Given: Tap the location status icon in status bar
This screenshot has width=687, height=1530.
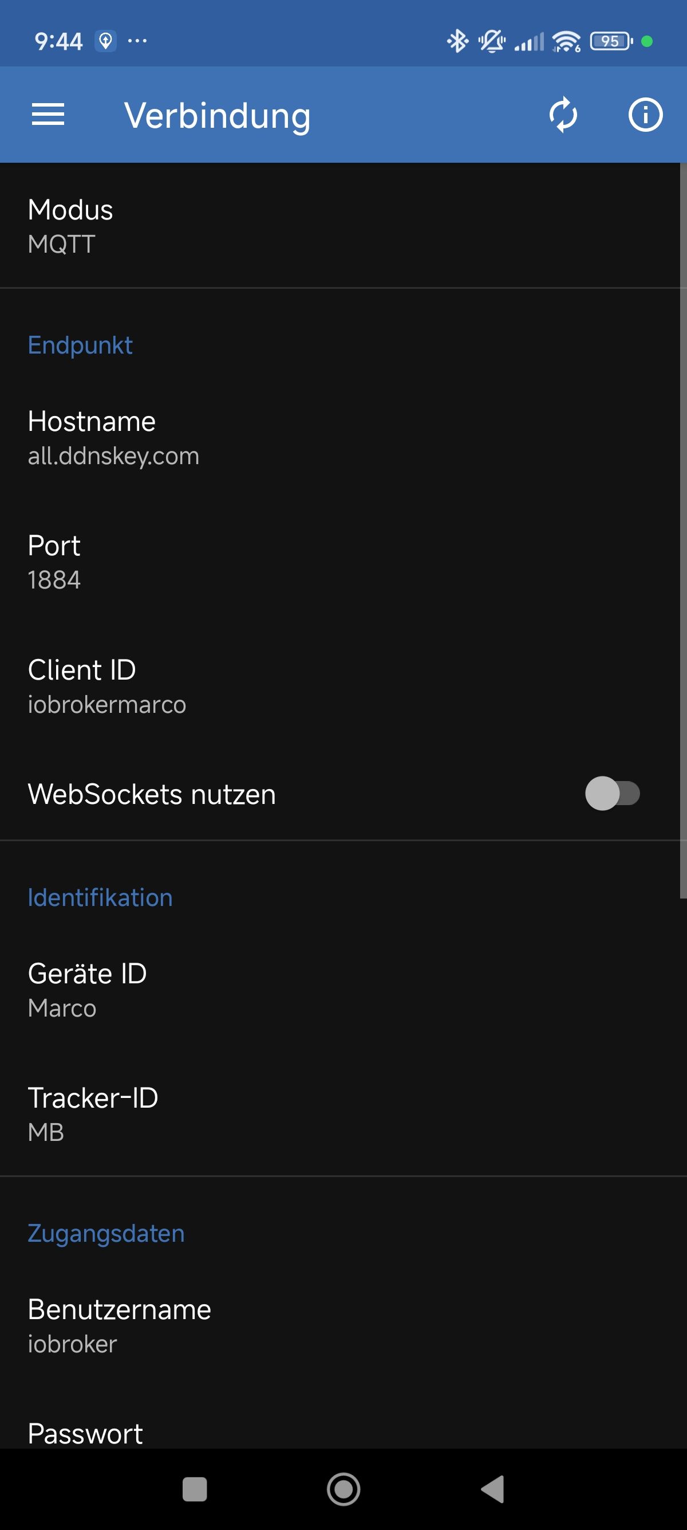Looking at the screenshot, I should tap(105, 41).
